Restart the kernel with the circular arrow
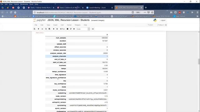The height and width of the screenshot is (112, 200). click(71, 29)
